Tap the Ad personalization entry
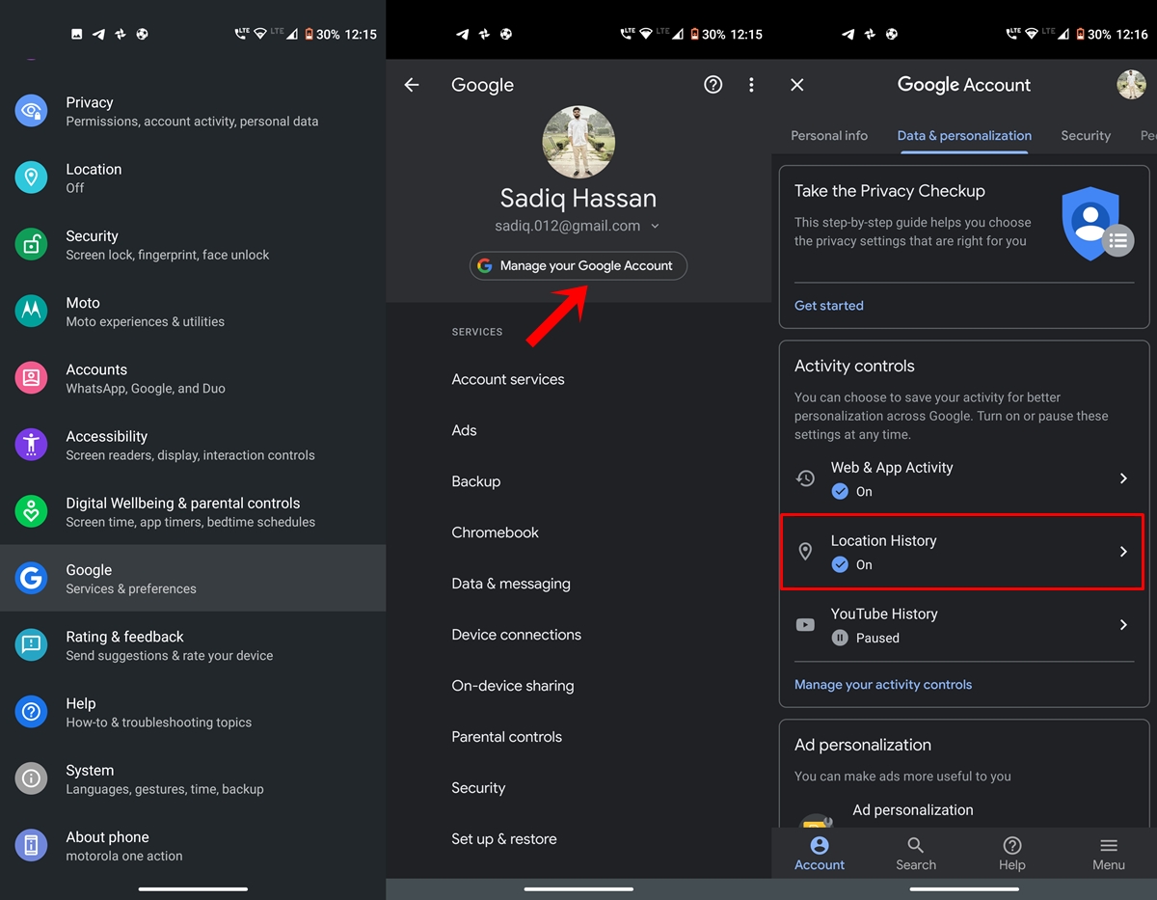The height and width of the screenshot is (900, 1157). (913, 810)
